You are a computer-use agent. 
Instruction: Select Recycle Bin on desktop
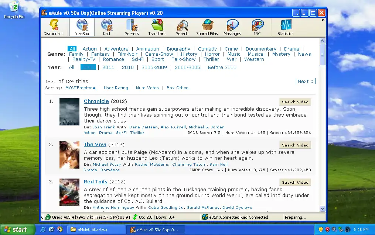[x=14, y=10]
